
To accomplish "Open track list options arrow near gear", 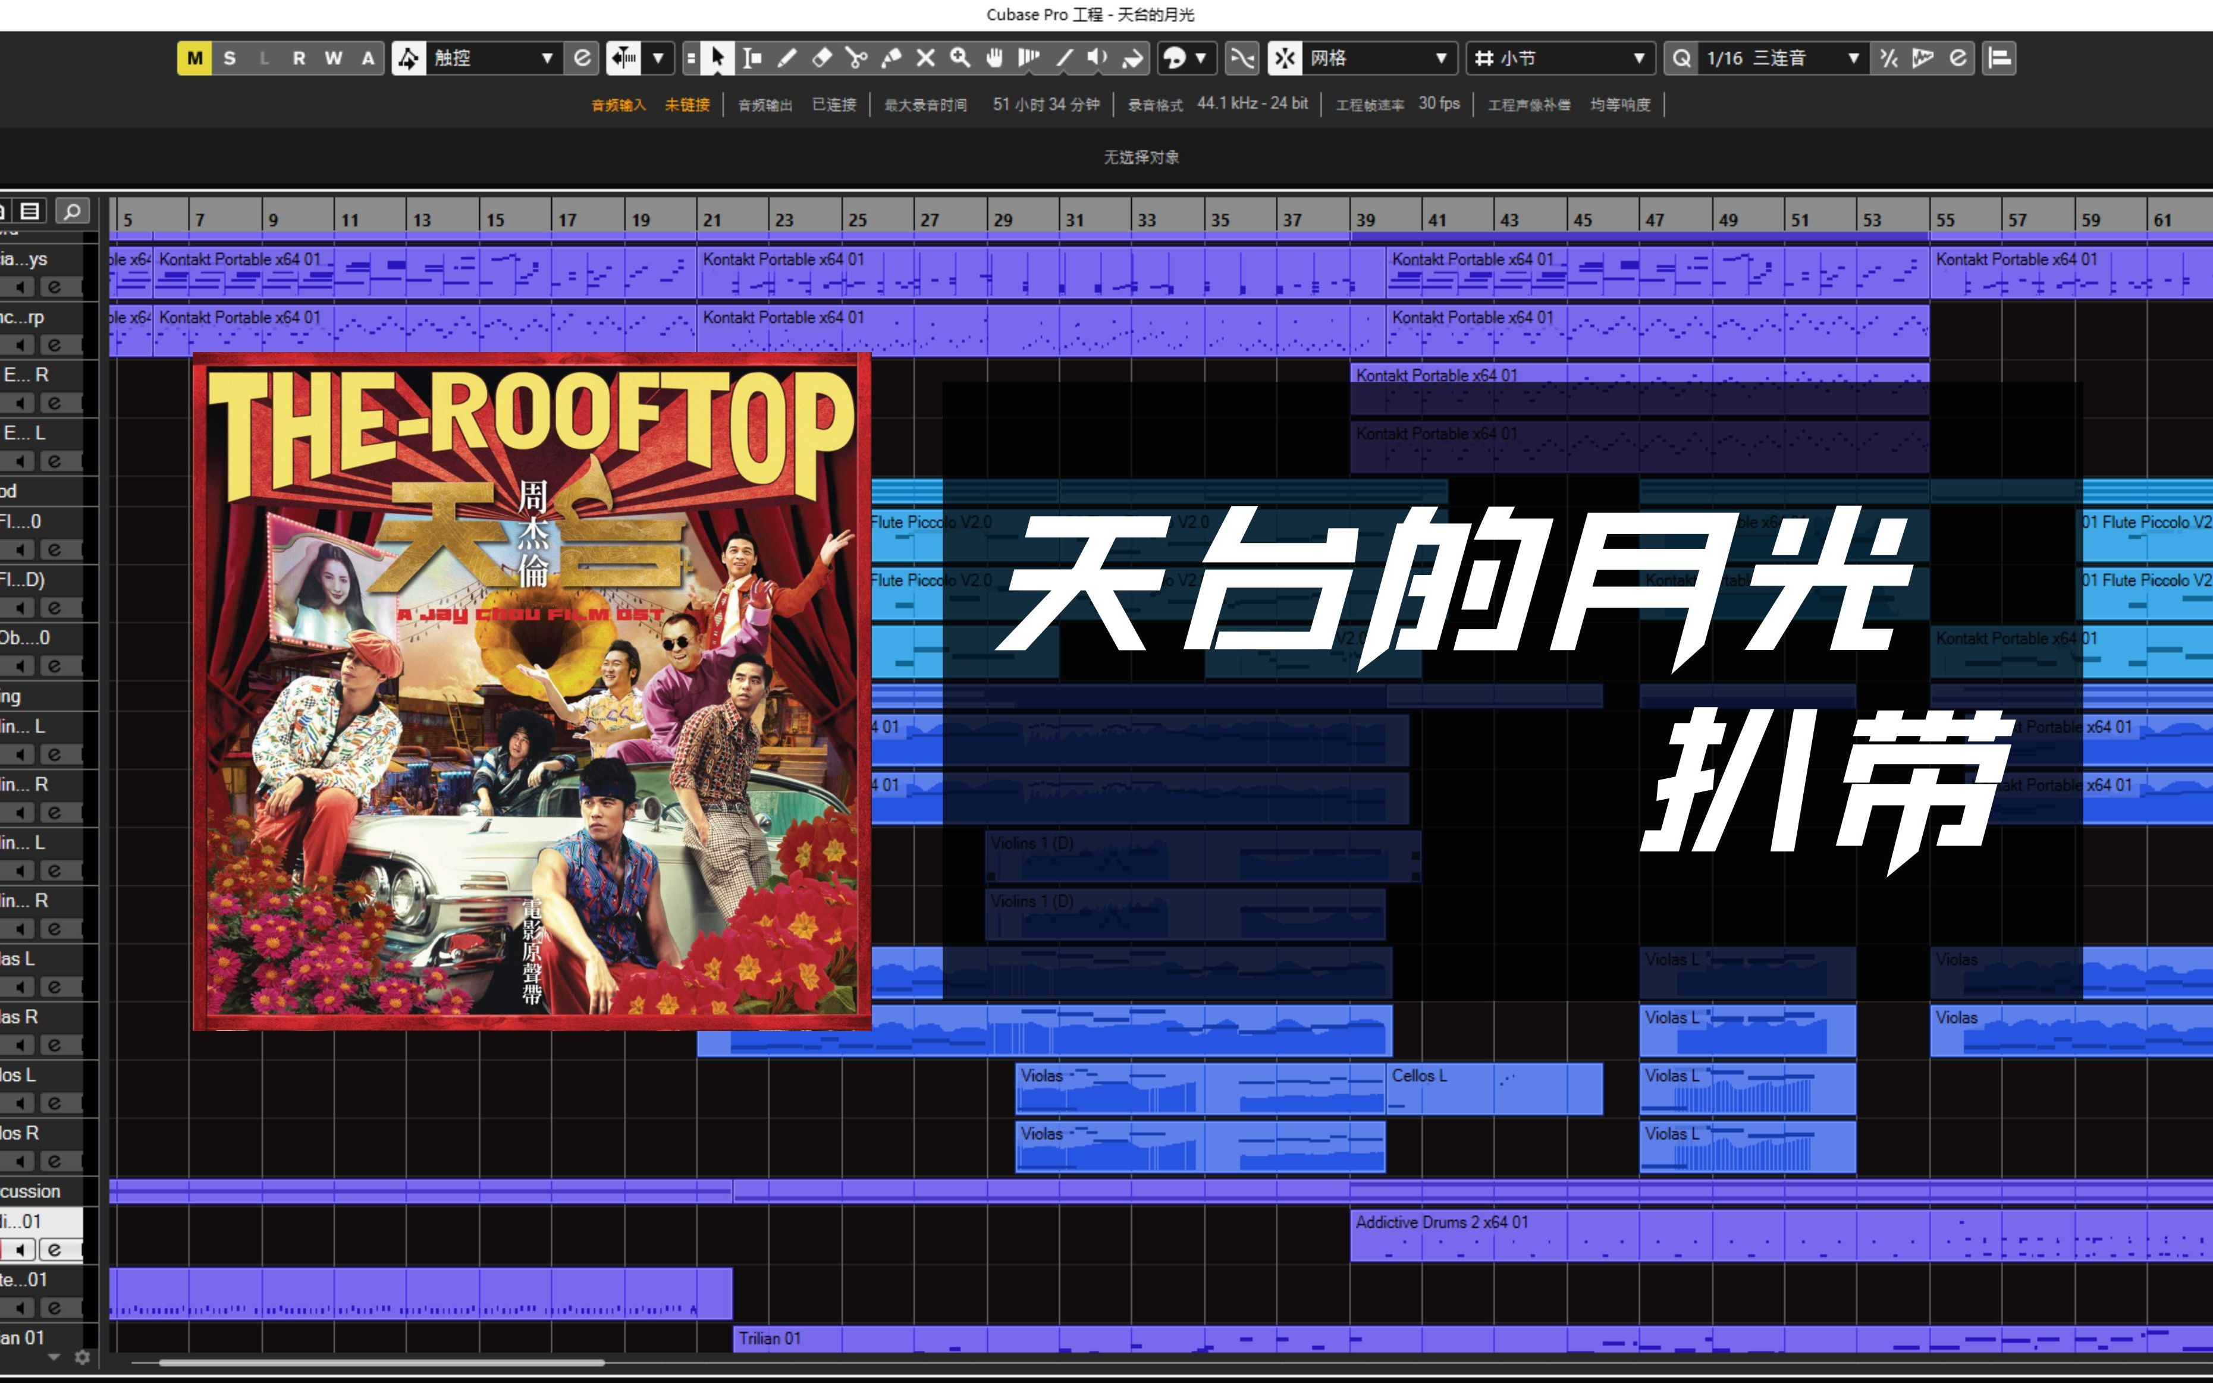I will tap(54, 1356).
